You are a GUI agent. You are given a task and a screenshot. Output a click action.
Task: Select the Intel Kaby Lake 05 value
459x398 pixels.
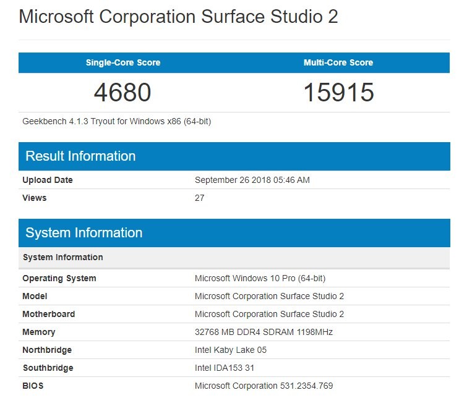pyautogui.click(x=231, y=350)
